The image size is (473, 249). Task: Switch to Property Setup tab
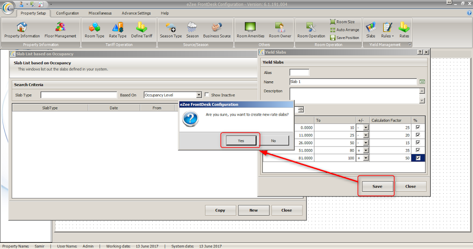click(33, 13)
